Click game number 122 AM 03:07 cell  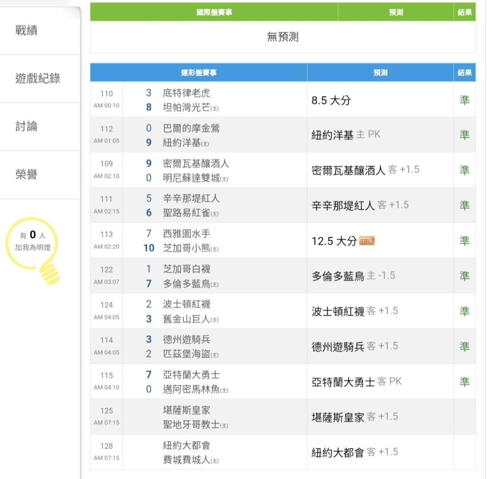(106, 275)
